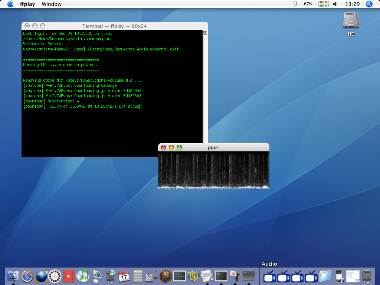Open the globe-and-fox browser icon in Dock
The image size is (380, 285).
pyautogui.click(x=41, y=276)
